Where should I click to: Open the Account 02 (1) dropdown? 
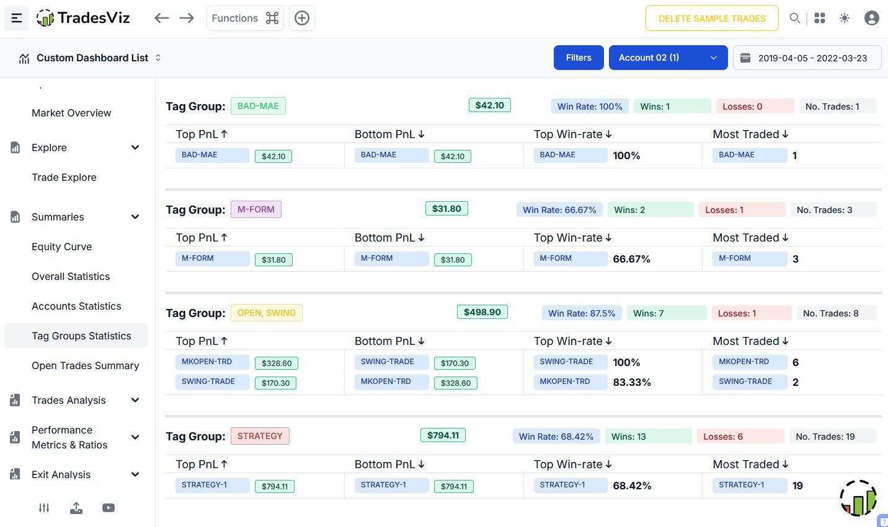668,58
